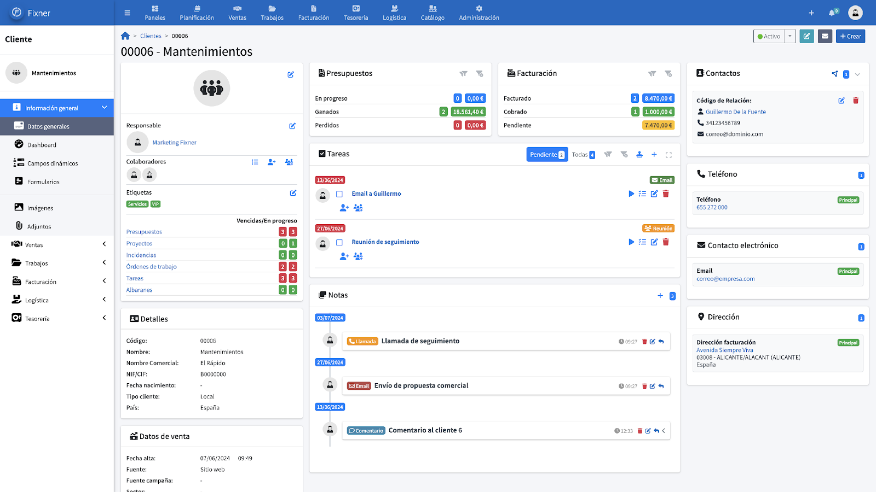Collapse the Contactos panel chevron
The image size is (876, 492).
(x=857, y=74)
